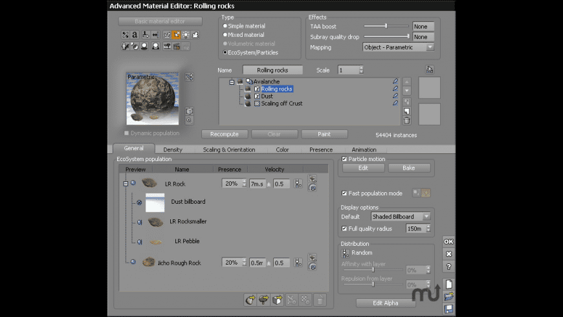Click the new document icon on right edge

pyautogui.click(x=448, y=284)
